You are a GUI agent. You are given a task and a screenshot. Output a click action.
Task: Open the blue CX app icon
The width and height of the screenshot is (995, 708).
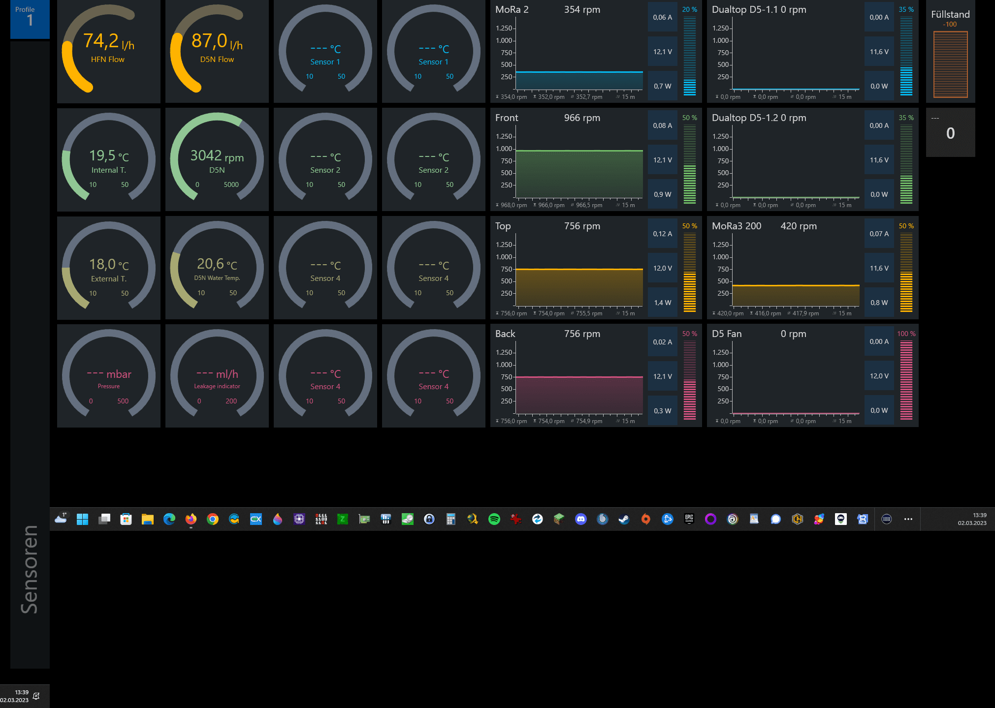coord(256,519)
